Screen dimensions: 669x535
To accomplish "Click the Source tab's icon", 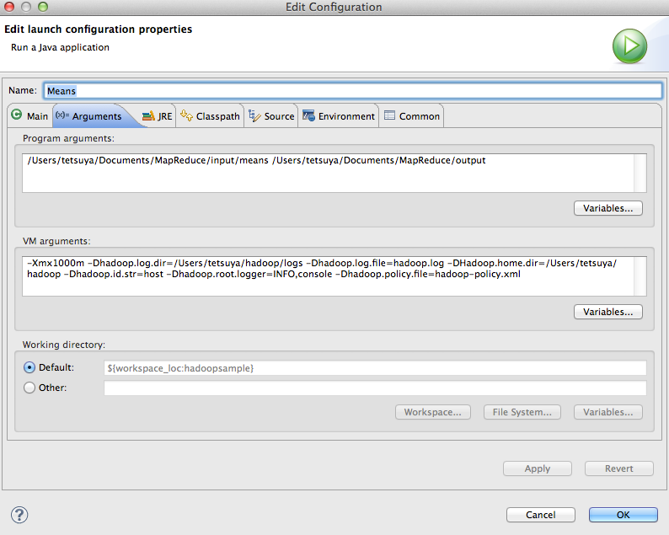I will tap(254, 115).
